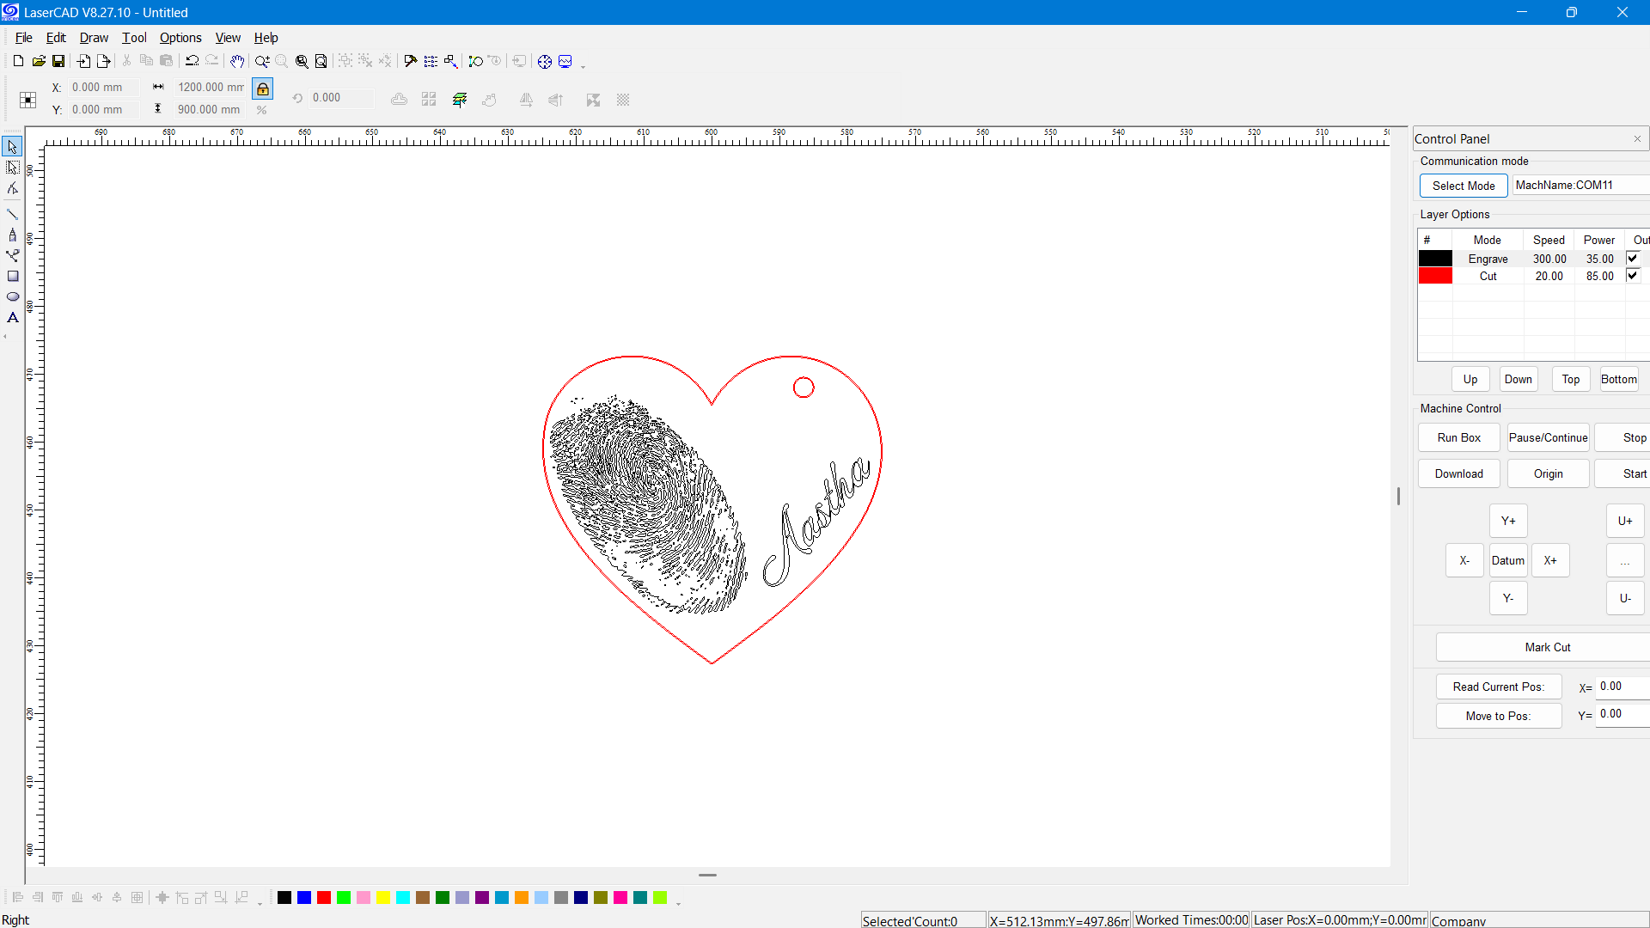Click the reference point grid icon
Screen dimensions: 1650x928
pyautogui.click(x=27, y=100)
